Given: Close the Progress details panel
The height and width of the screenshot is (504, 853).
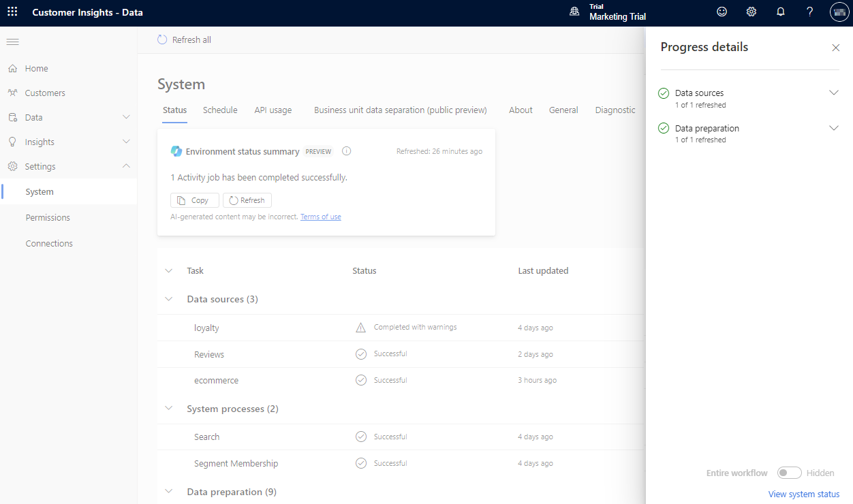Looking at the screenshot, I should [836, 48].
